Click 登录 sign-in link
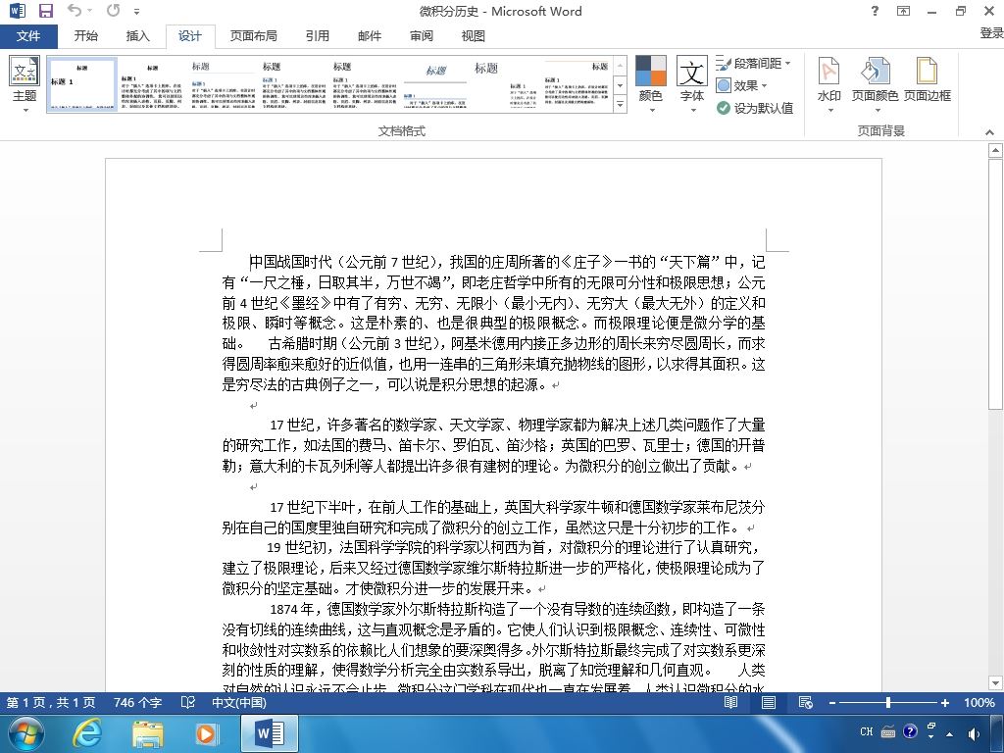 (991, 33)
